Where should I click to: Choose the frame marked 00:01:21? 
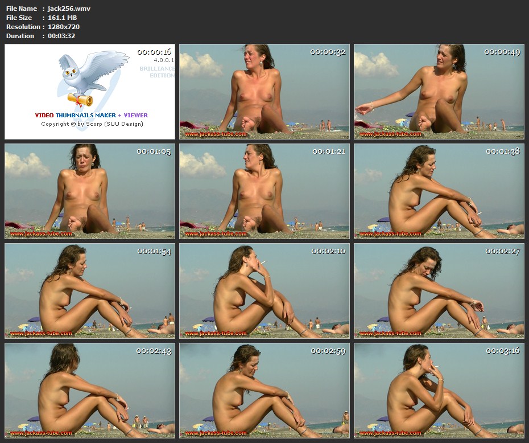click(264, 191)
